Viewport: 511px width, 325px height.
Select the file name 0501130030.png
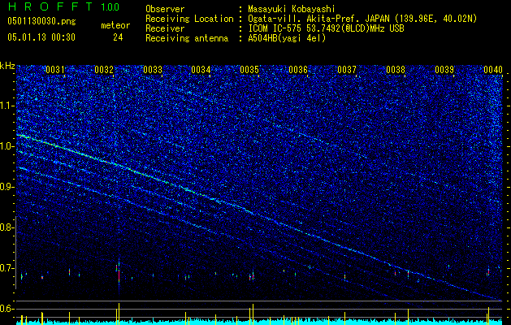tap(41, 21)
